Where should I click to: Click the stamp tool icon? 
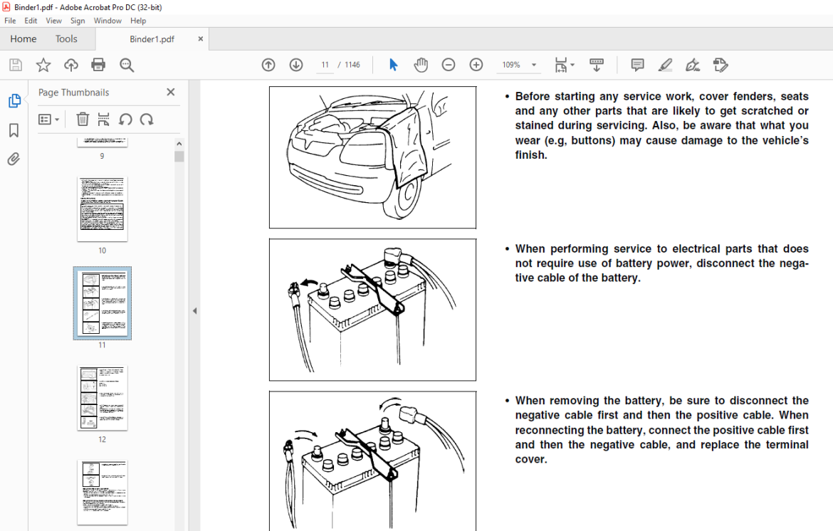pyautogui.click(x=721, y=65)
